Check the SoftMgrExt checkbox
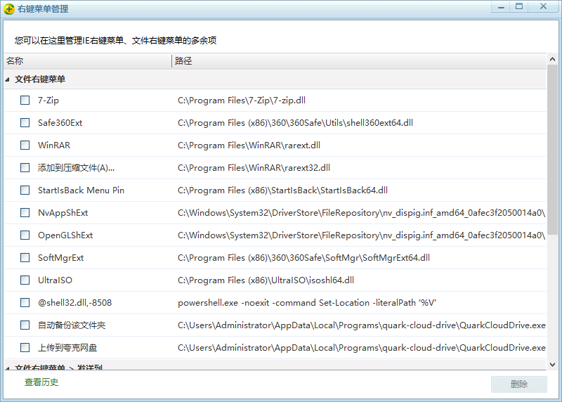562x402 pixels. pos(25,257)
